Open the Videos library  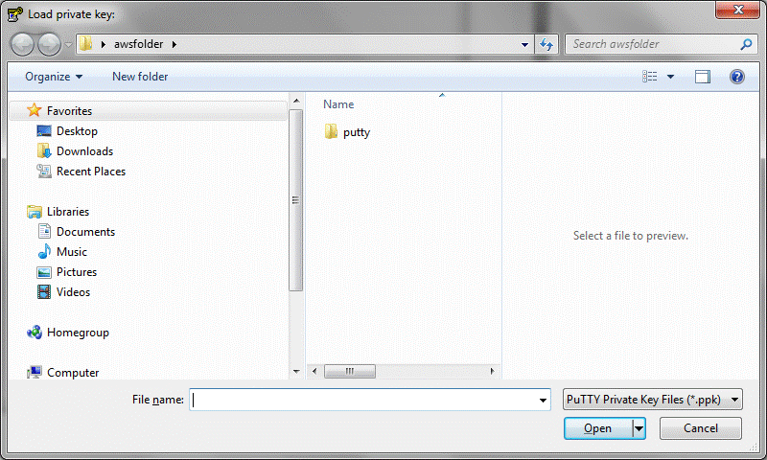74,292
